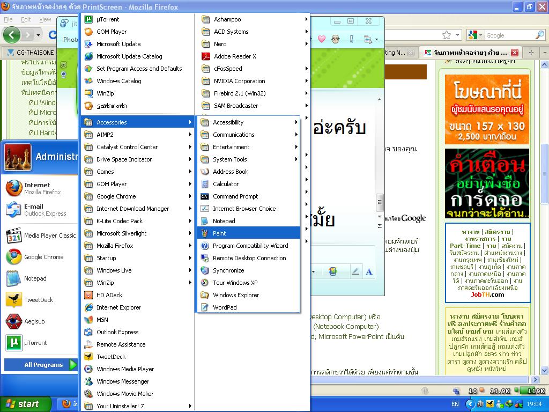
Task: Click Firefox Back navigation button
Action: [x=12, y=35]
